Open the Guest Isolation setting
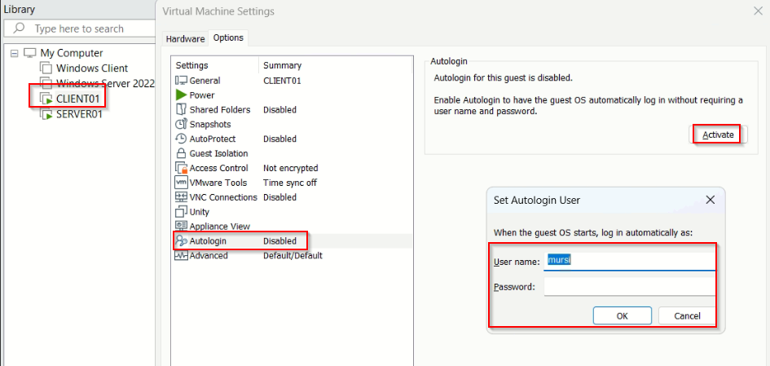Screen dimensions: 770x366 click(x=293, y=153)
